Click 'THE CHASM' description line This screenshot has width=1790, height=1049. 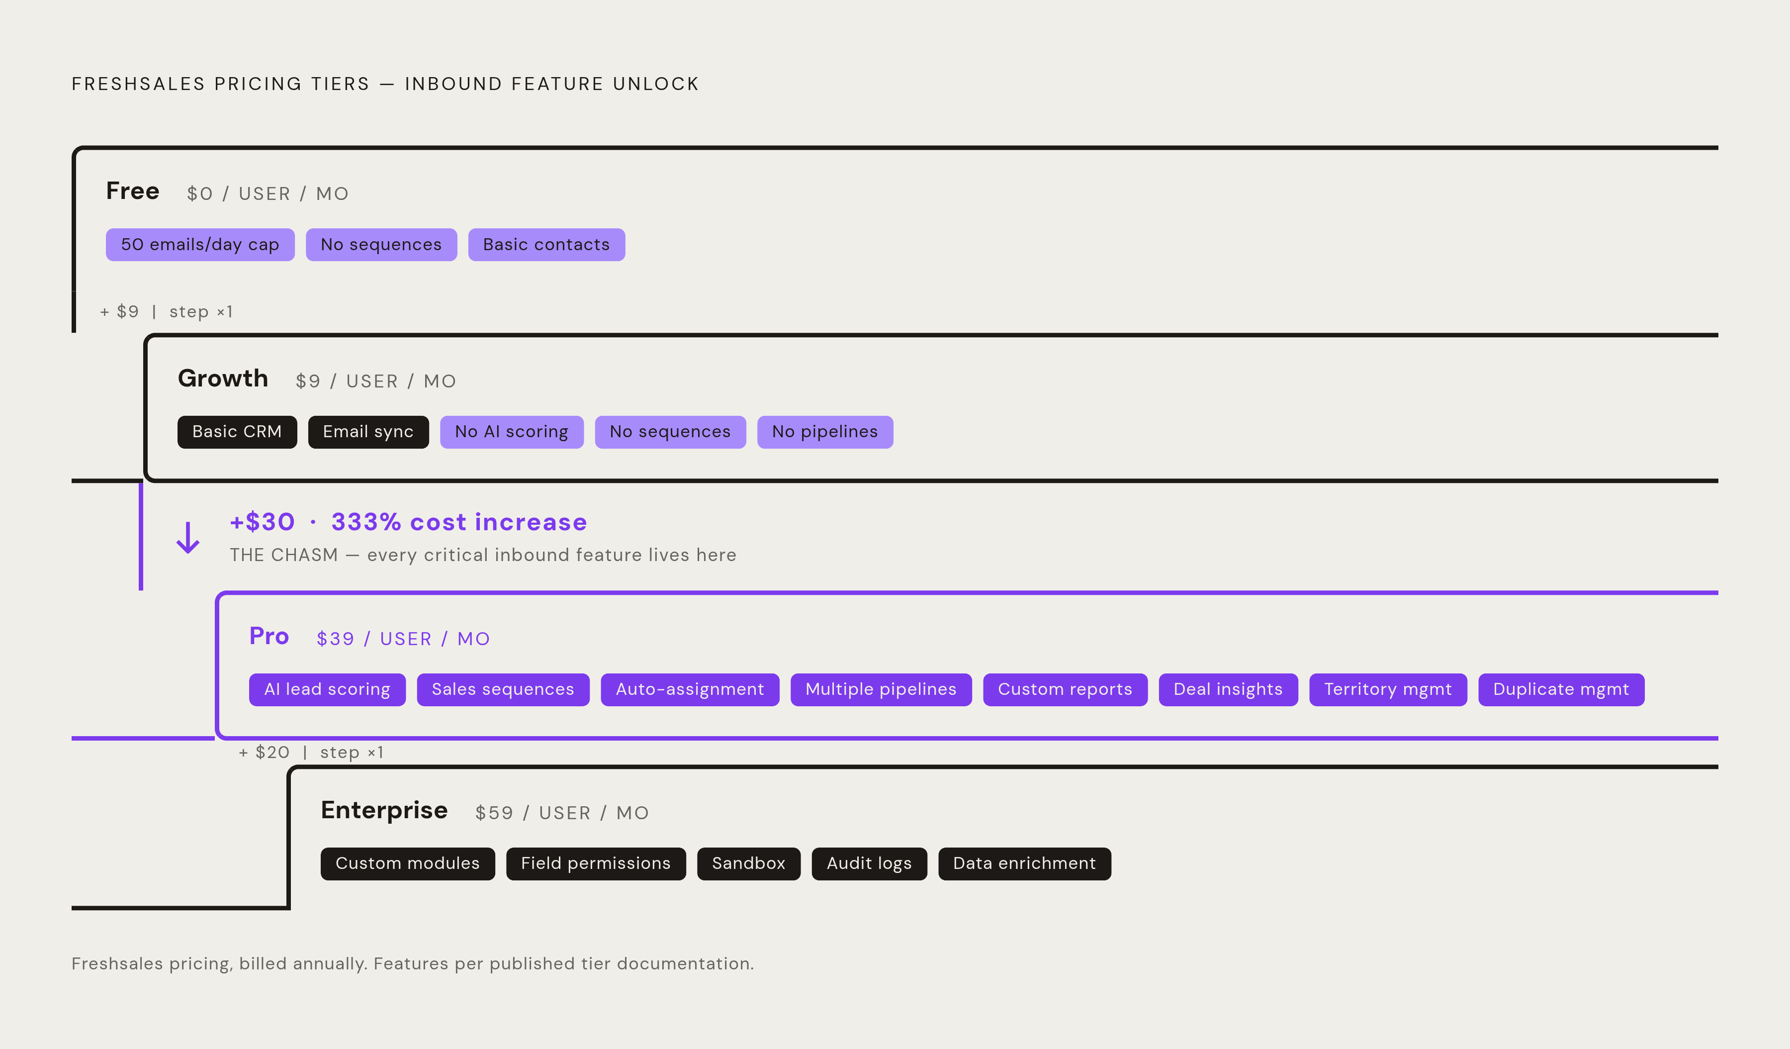[483, 555]
